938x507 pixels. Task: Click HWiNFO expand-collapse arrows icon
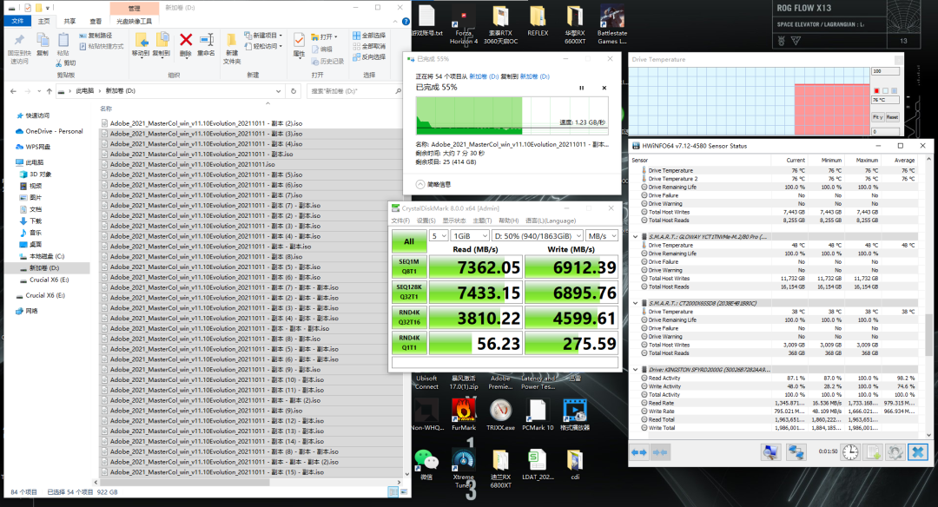[x=639, y=452]
